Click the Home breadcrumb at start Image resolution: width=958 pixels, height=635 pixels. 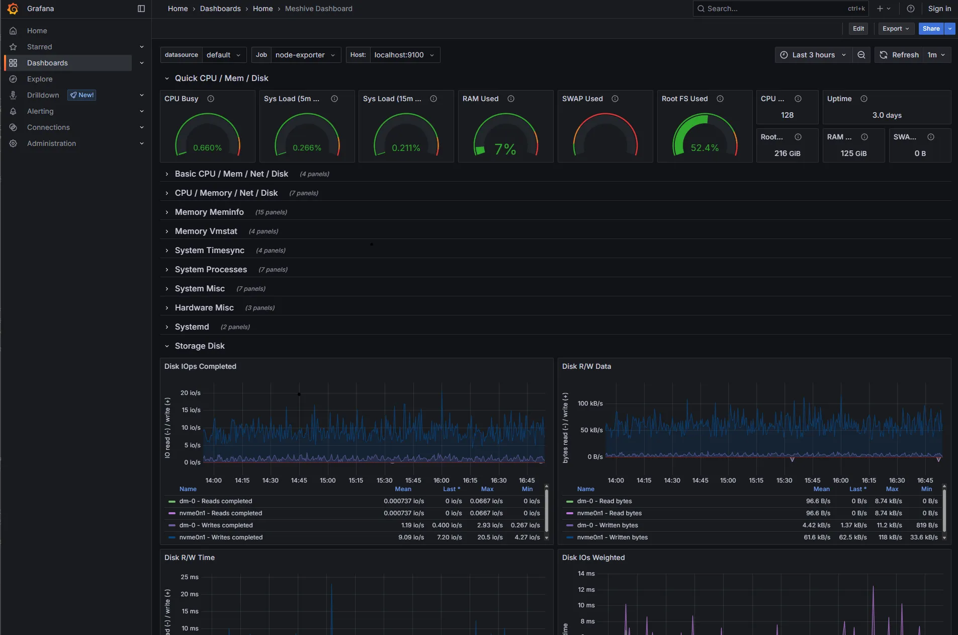click(178, 9)
